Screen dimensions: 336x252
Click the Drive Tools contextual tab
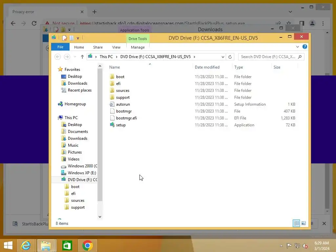137,39
